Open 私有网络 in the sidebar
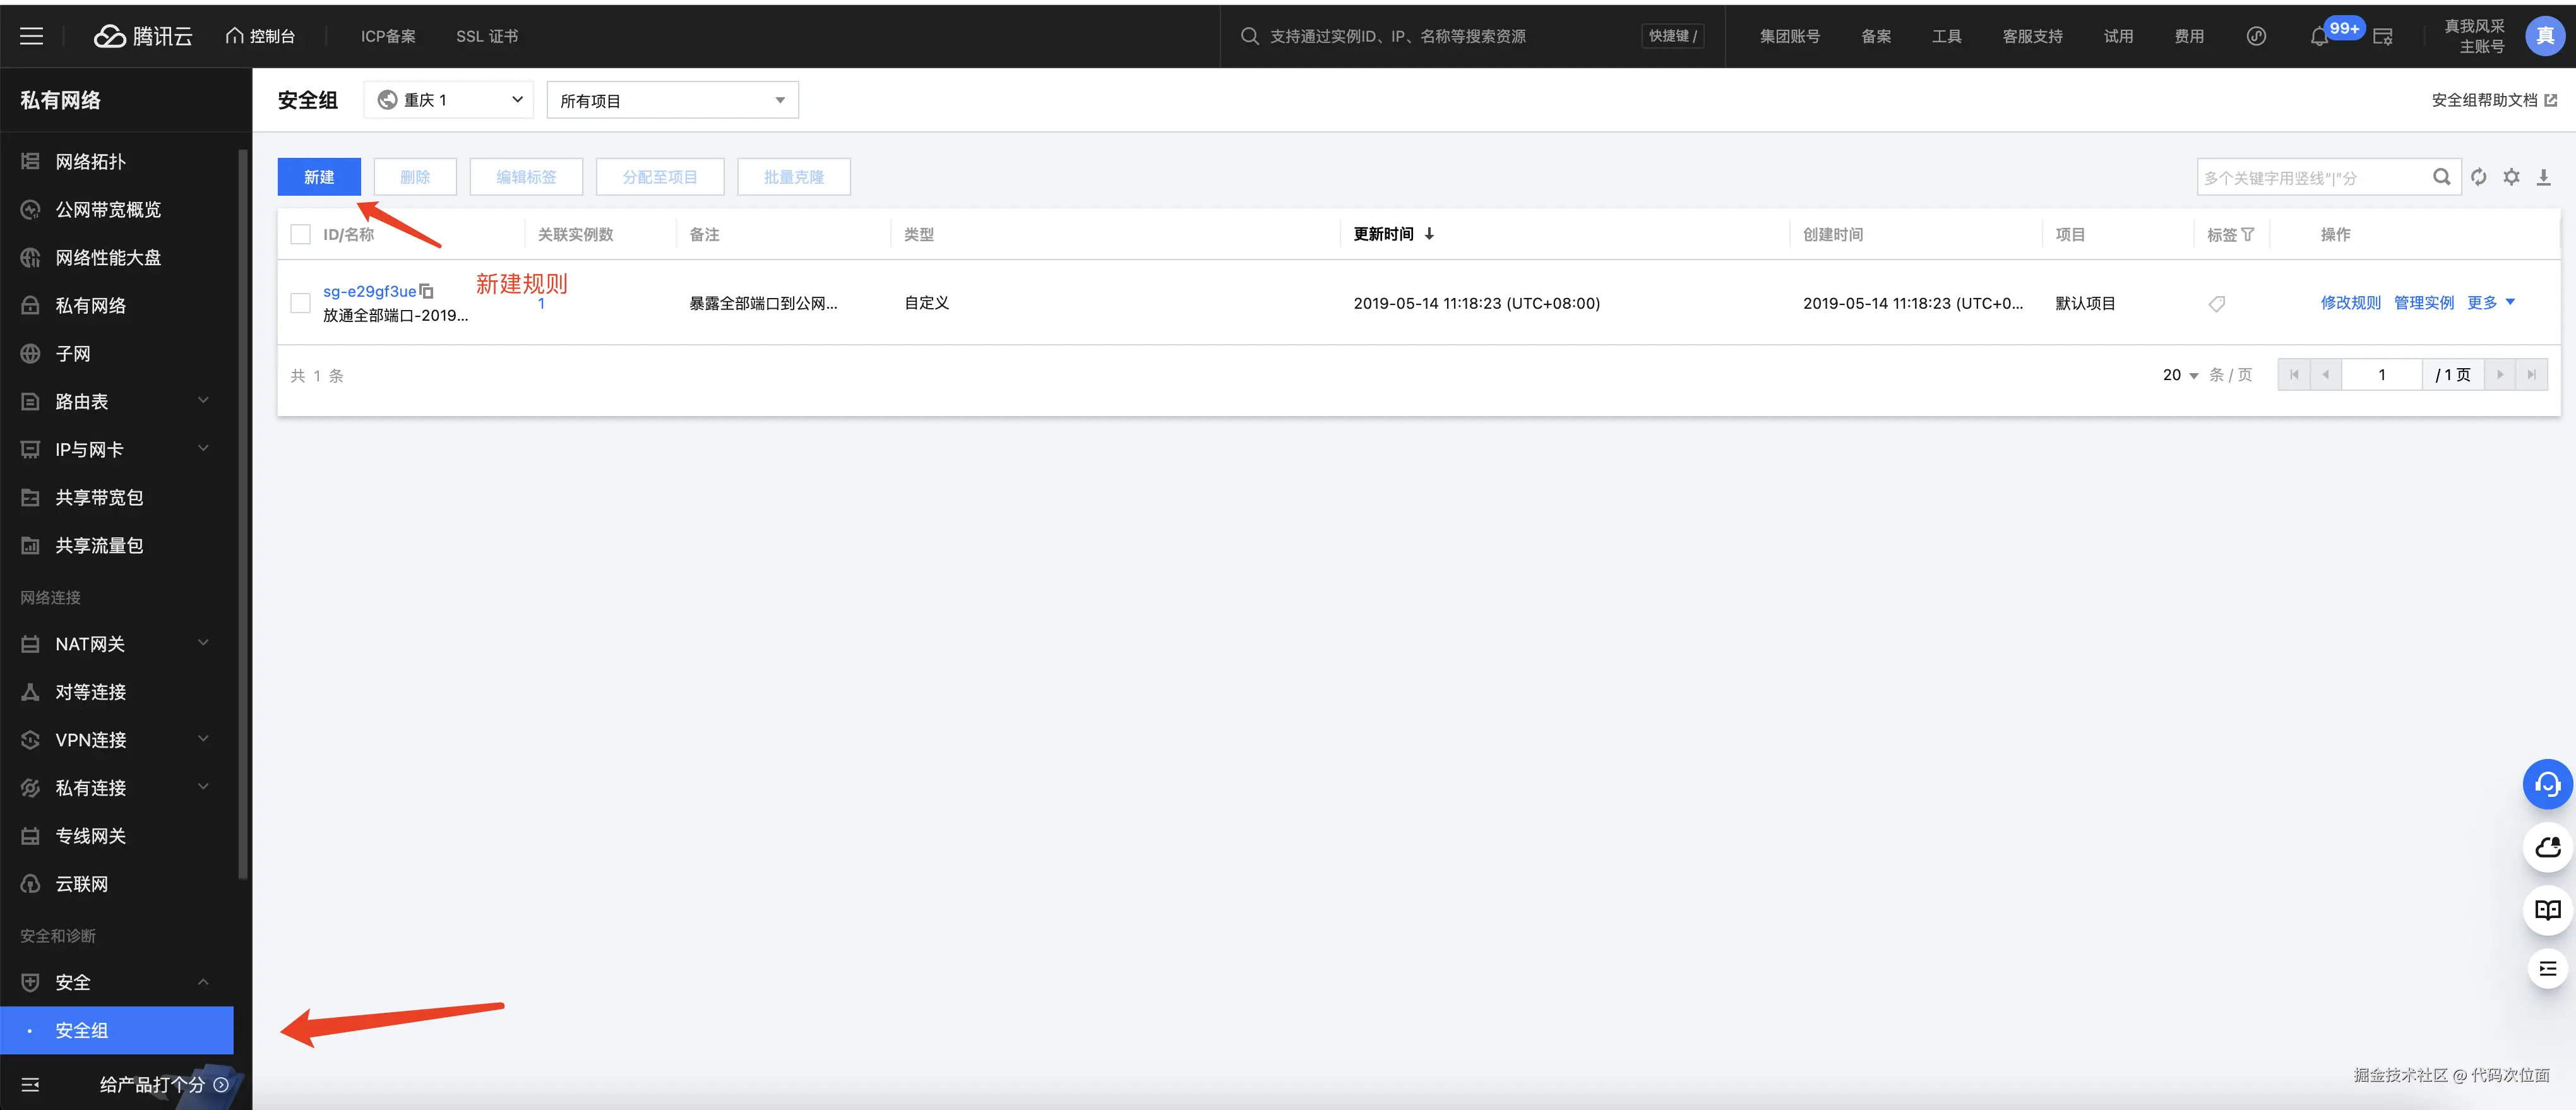The height and width of the screenshot is (1110, 2576). click(x=90, y=306)
